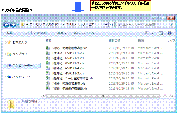177x113 pixels.
Task: Expand the お気に入り tree node
Action: pos(5,42)
